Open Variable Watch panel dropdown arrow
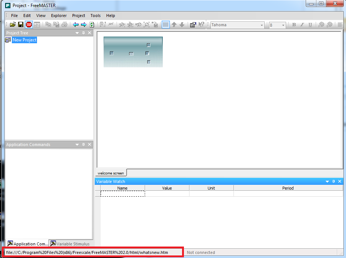This screenshot has height=258, width=346. point(327,181)
